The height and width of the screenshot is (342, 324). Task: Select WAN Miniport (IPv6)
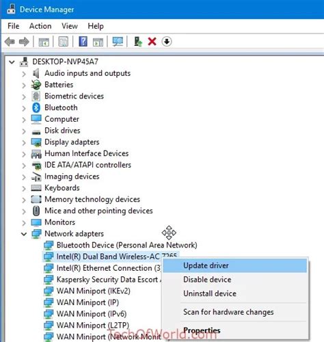coord(92,314)
